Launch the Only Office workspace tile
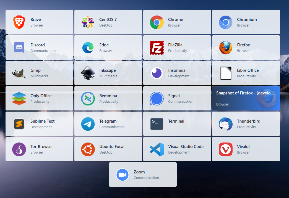The image size is (289, 198). pyautogui.click(x=39, y=98)
